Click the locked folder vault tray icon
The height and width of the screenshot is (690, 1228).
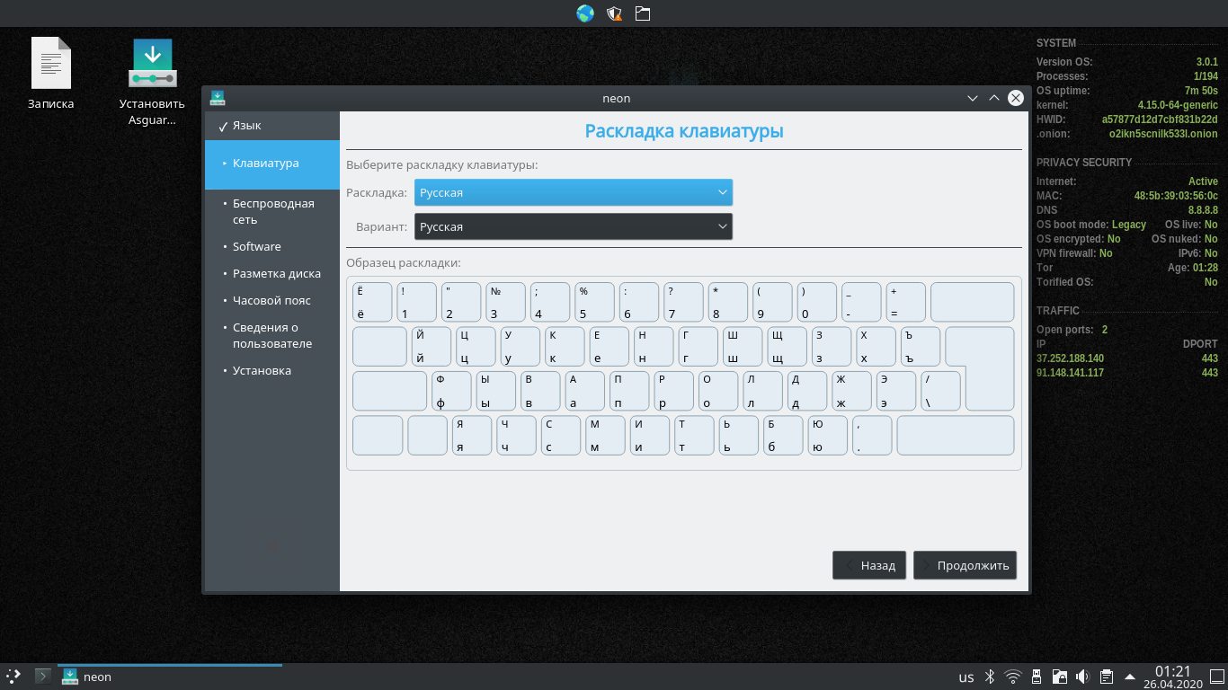coord(1060,677)
